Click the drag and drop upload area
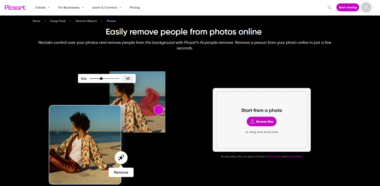Image resolution: width=380 pixels, height=186 pixels. pos(262,120)
